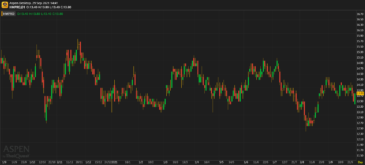The width and height of the screenshot is (365, 165).
Task: Click the 22/6 date label
Action: click(x=266, y=163)
